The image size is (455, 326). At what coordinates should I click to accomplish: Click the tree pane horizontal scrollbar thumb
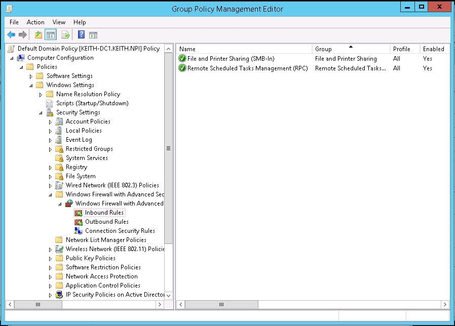[38, 305]
